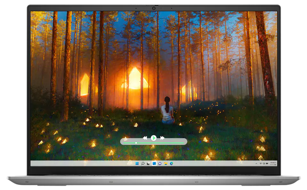
Task: Click the Wi-Fi network tray icon
Action: tap(260, 163)
